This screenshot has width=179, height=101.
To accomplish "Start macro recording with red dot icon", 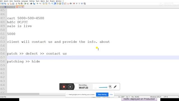I will pyautogui.click(x=74, y=4).
